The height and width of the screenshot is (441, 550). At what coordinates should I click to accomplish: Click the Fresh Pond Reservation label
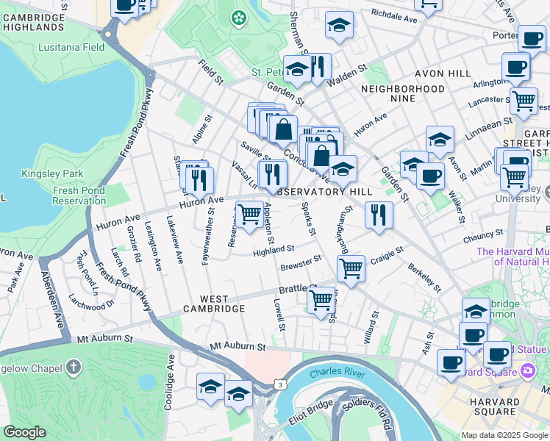click(79, 196)
